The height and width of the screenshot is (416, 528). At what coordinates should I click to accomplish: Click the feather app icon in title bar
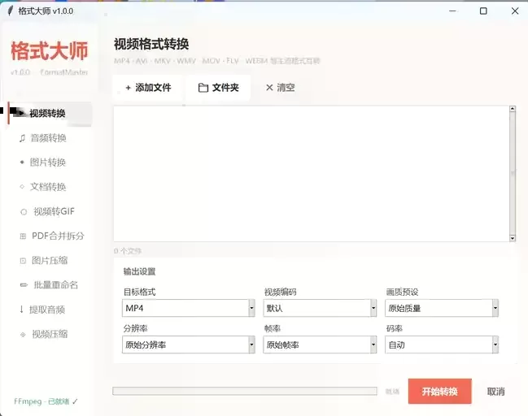point(11,11)
